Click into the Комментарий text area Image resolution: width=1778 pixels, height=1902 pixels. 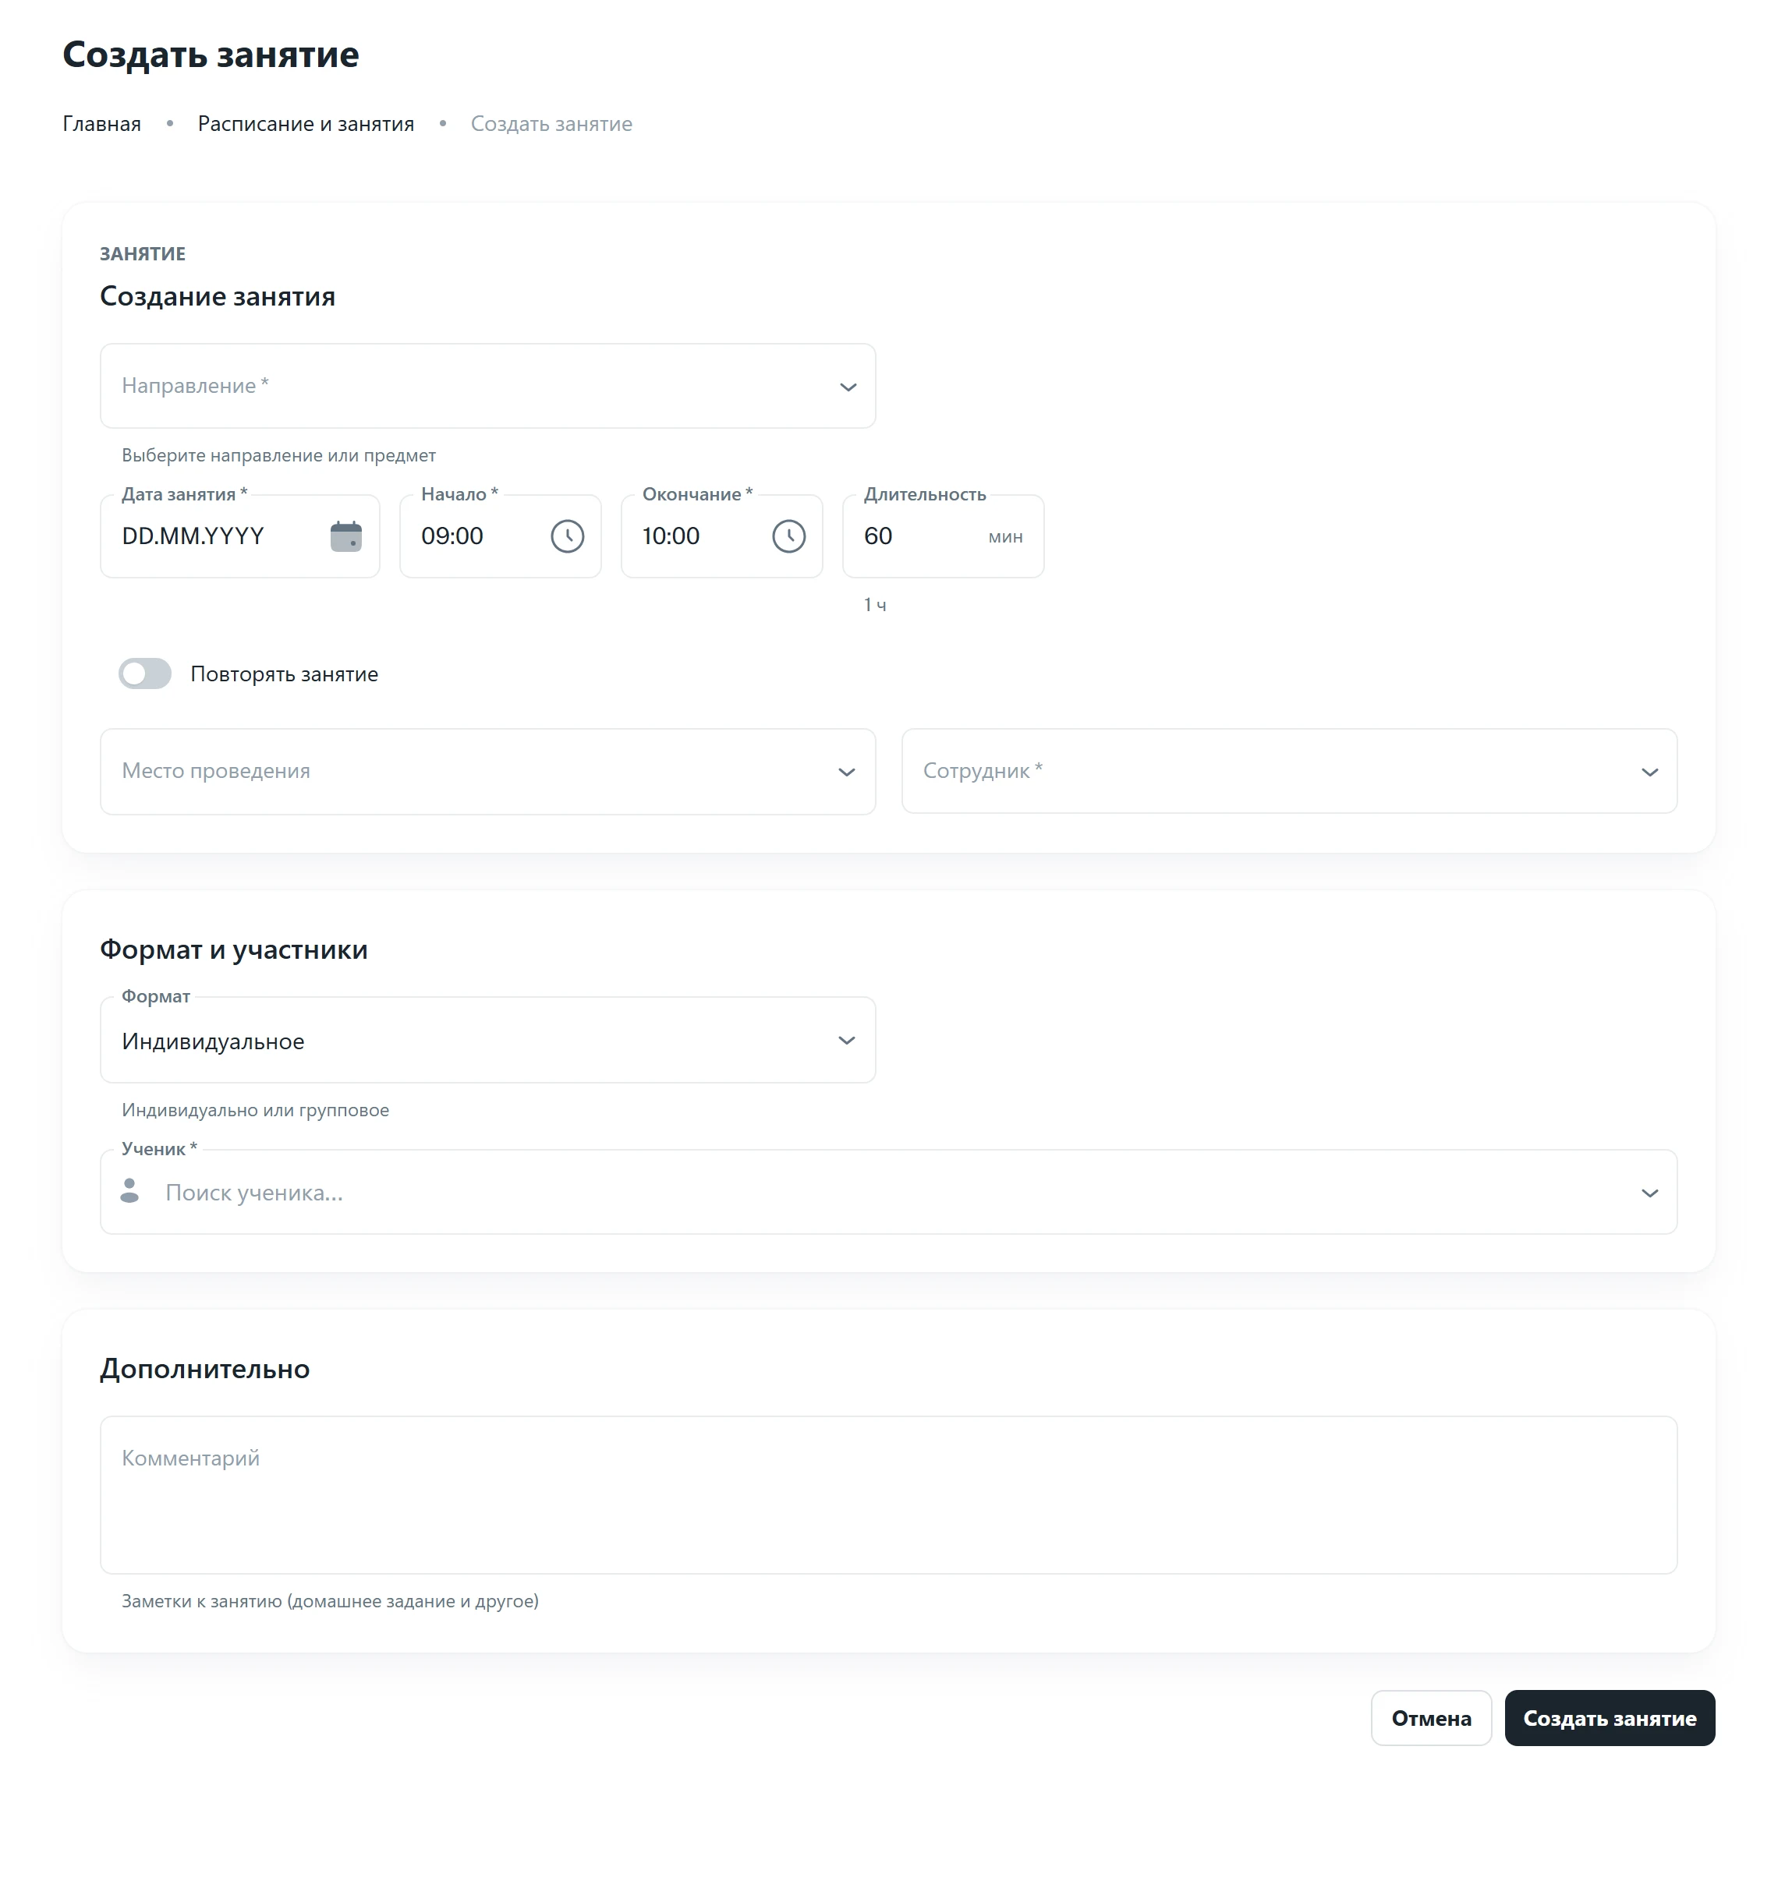pos(888,1494)
